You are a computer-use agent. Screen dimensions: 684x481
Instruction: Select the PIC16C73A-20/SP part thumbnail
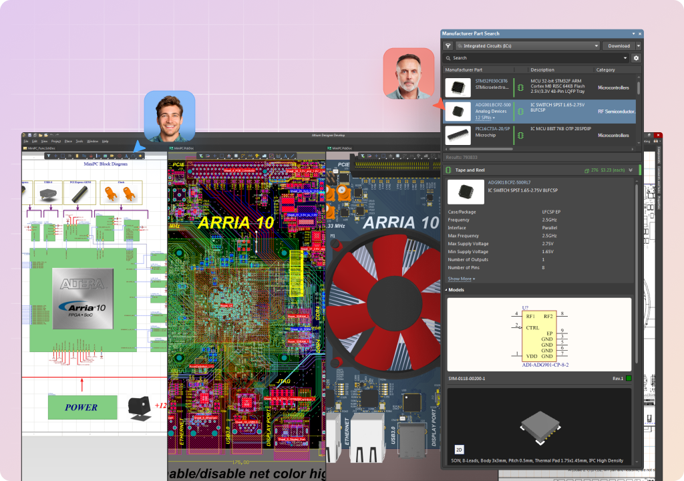pyautogui.click(x=458, y=135)
